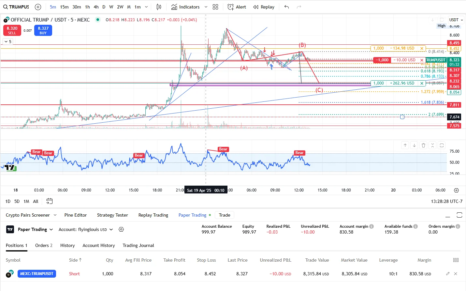Switch the chart to the 15m interval
Viewport: 466px width, 291px height.
64,7
